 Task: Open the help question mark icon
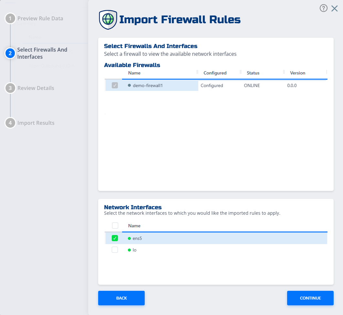(x=324, y=8)
